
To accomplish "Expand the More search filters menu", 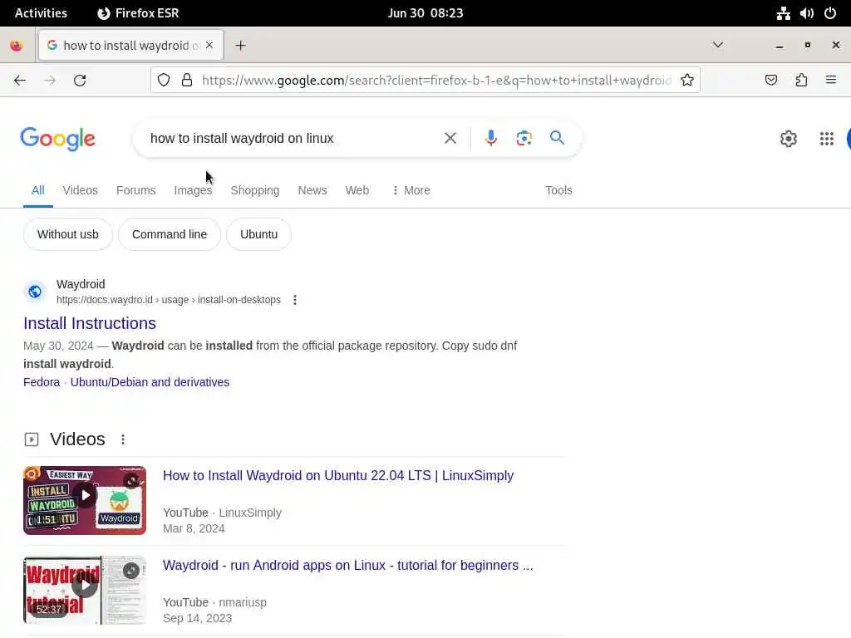I will click(x=411, y=190).
